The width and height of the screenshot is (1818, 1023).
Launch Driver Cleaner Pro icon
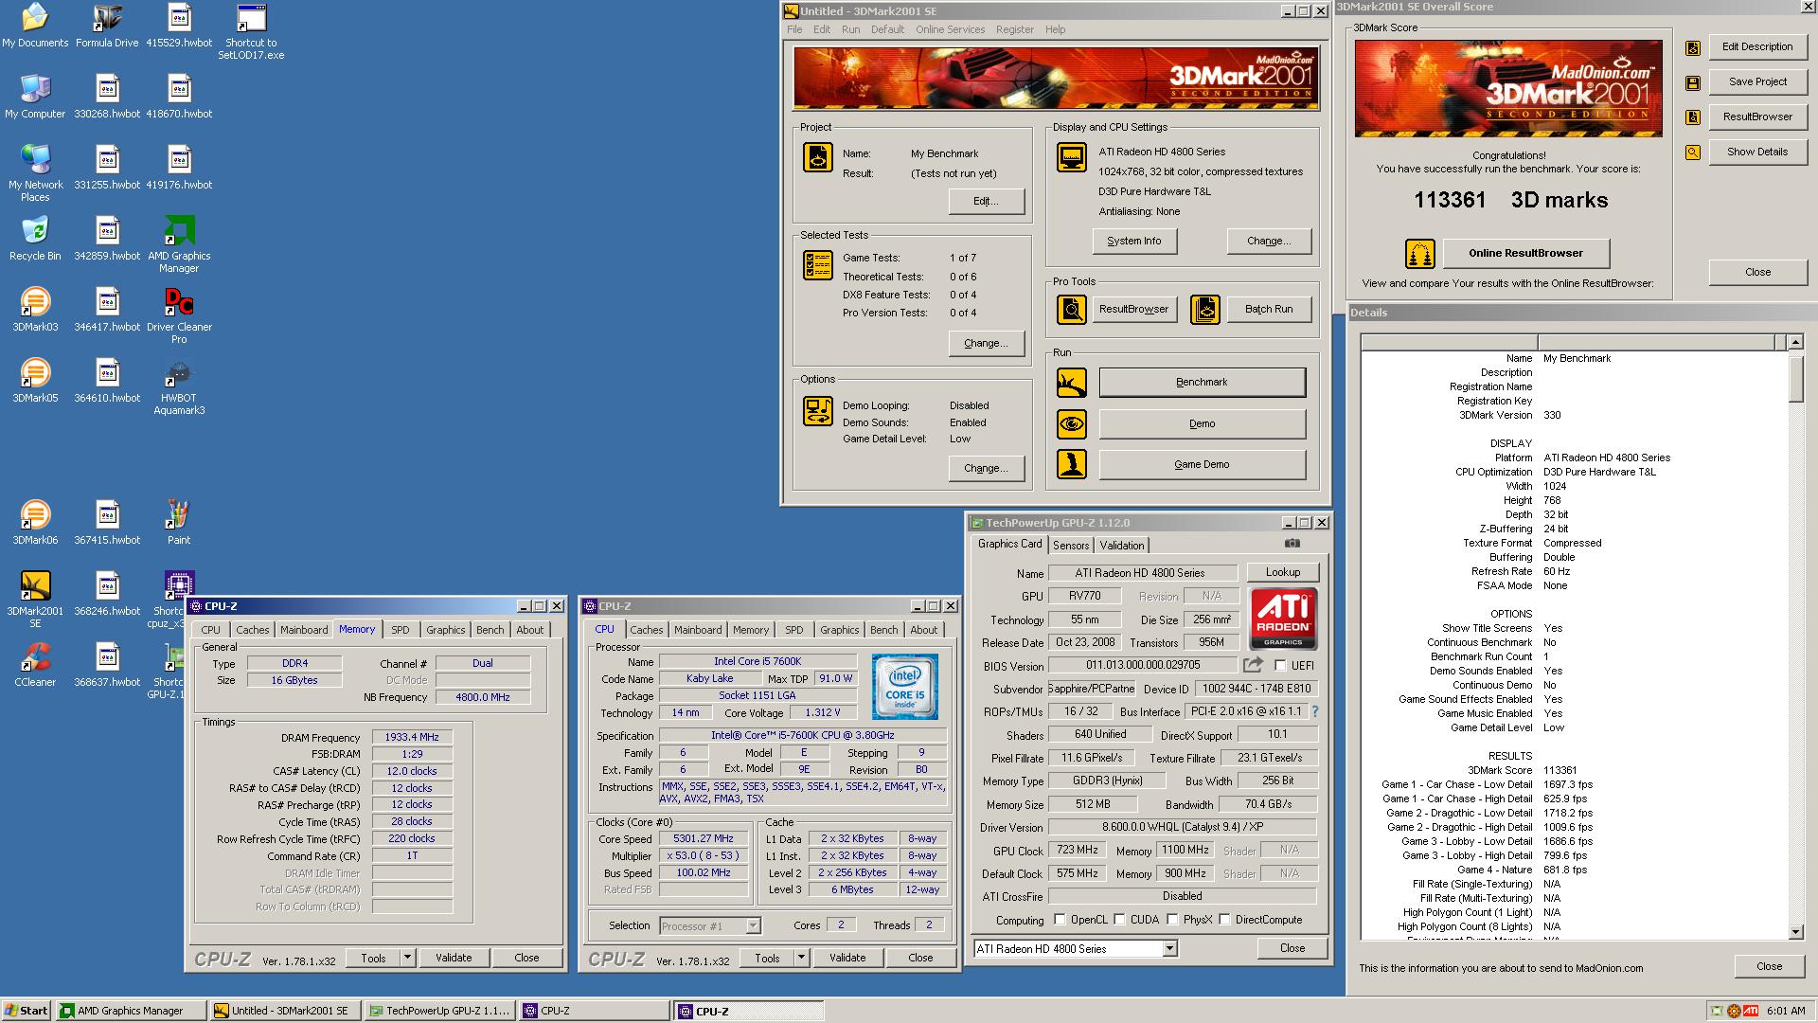point(179,316)
